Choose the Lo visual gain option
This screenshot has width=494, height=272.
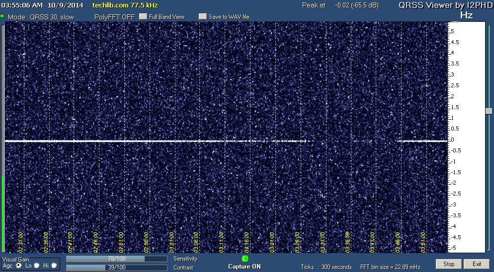click(36, 266)
